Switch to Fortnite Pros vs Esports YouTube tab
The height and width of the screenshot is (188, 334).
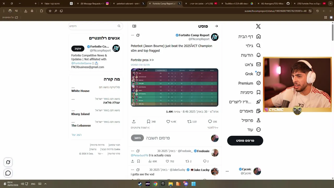[x=309, y=4]
